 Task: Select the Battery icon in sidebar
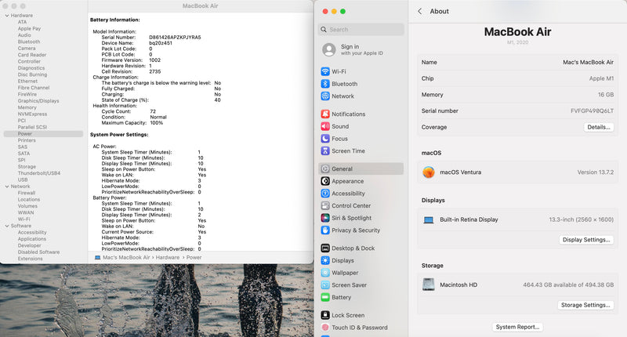(x=325, y=297)
